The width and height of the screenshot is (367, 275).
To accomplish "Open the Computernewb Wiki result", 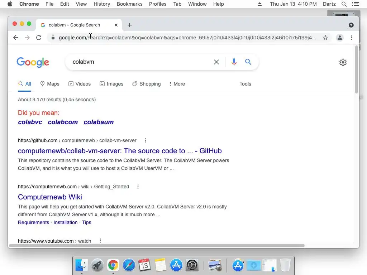I will (x=50, y=197).
